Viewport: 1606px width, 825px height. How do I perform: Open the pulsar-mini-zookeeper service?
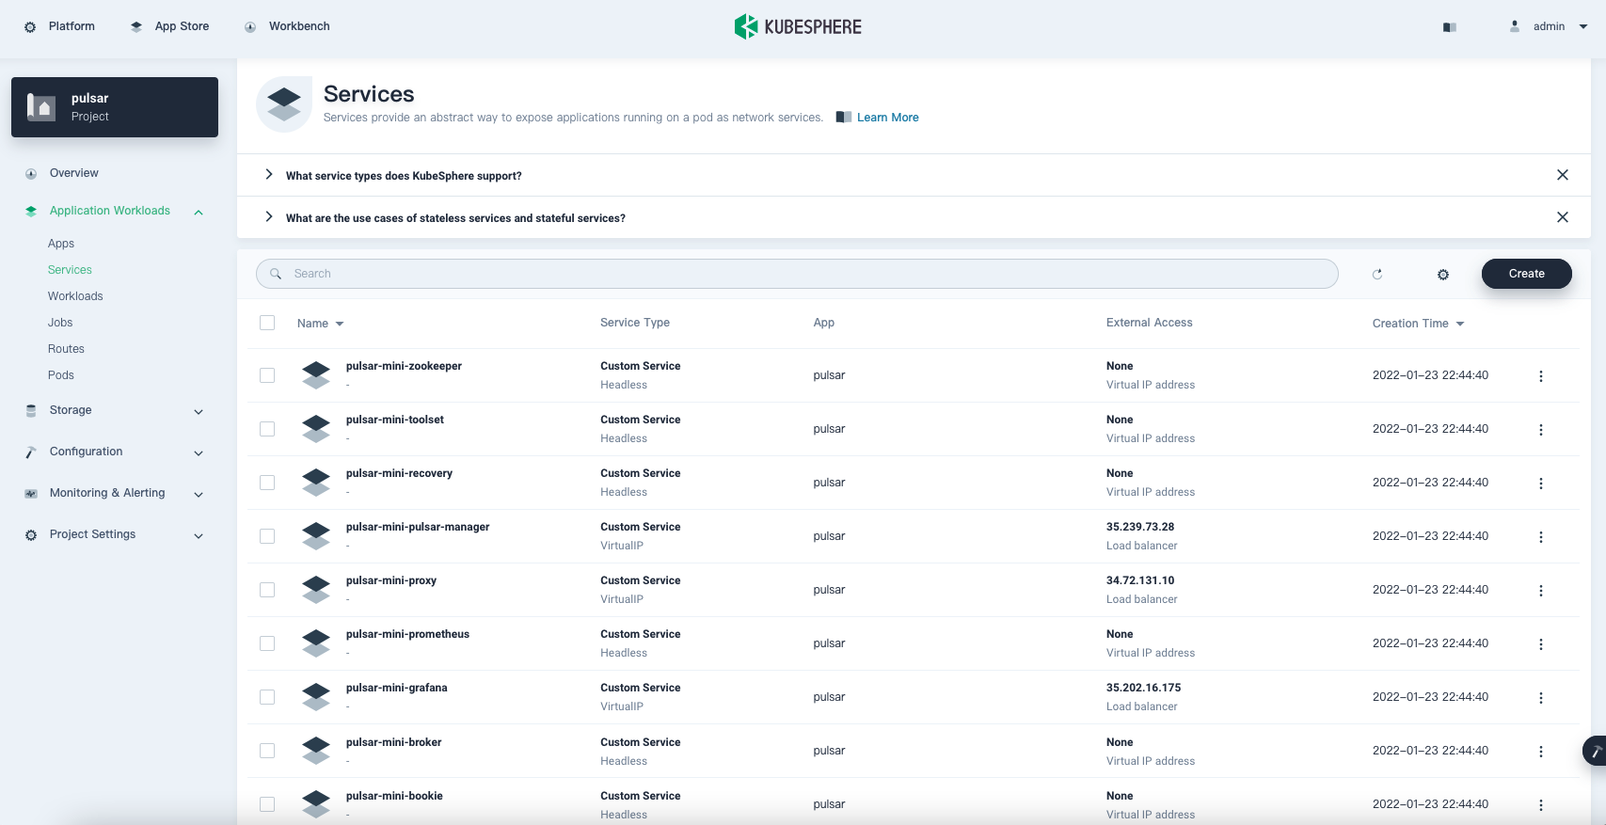coord(404,366)
